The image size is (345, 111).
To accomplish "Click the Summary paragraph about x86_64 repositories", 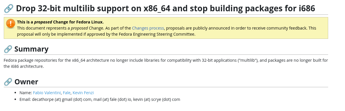I will [166, 63].
